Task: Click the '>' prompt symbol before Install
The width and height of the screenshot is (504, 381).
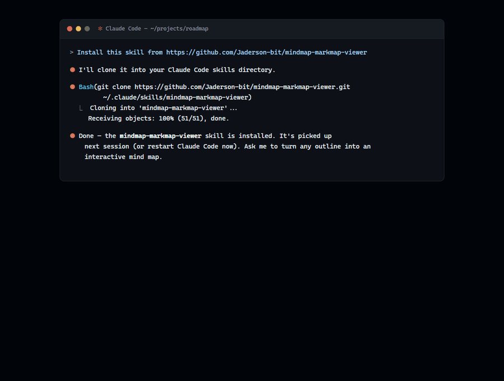Action: pos(71,53)
